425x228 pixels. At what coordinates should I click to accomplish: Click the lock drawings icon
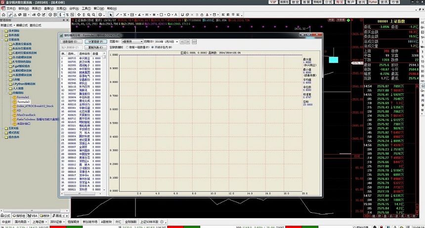202,14
